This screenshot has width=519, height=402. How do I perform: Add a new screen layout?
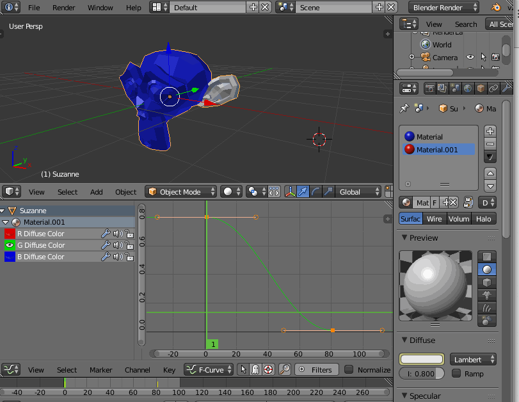click(x=253, y=7)
